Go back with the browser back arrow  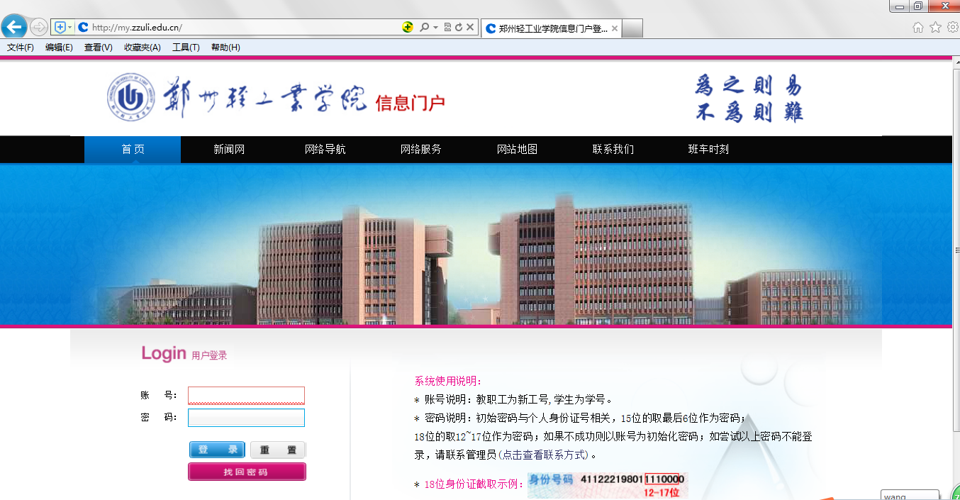point(14,27)
